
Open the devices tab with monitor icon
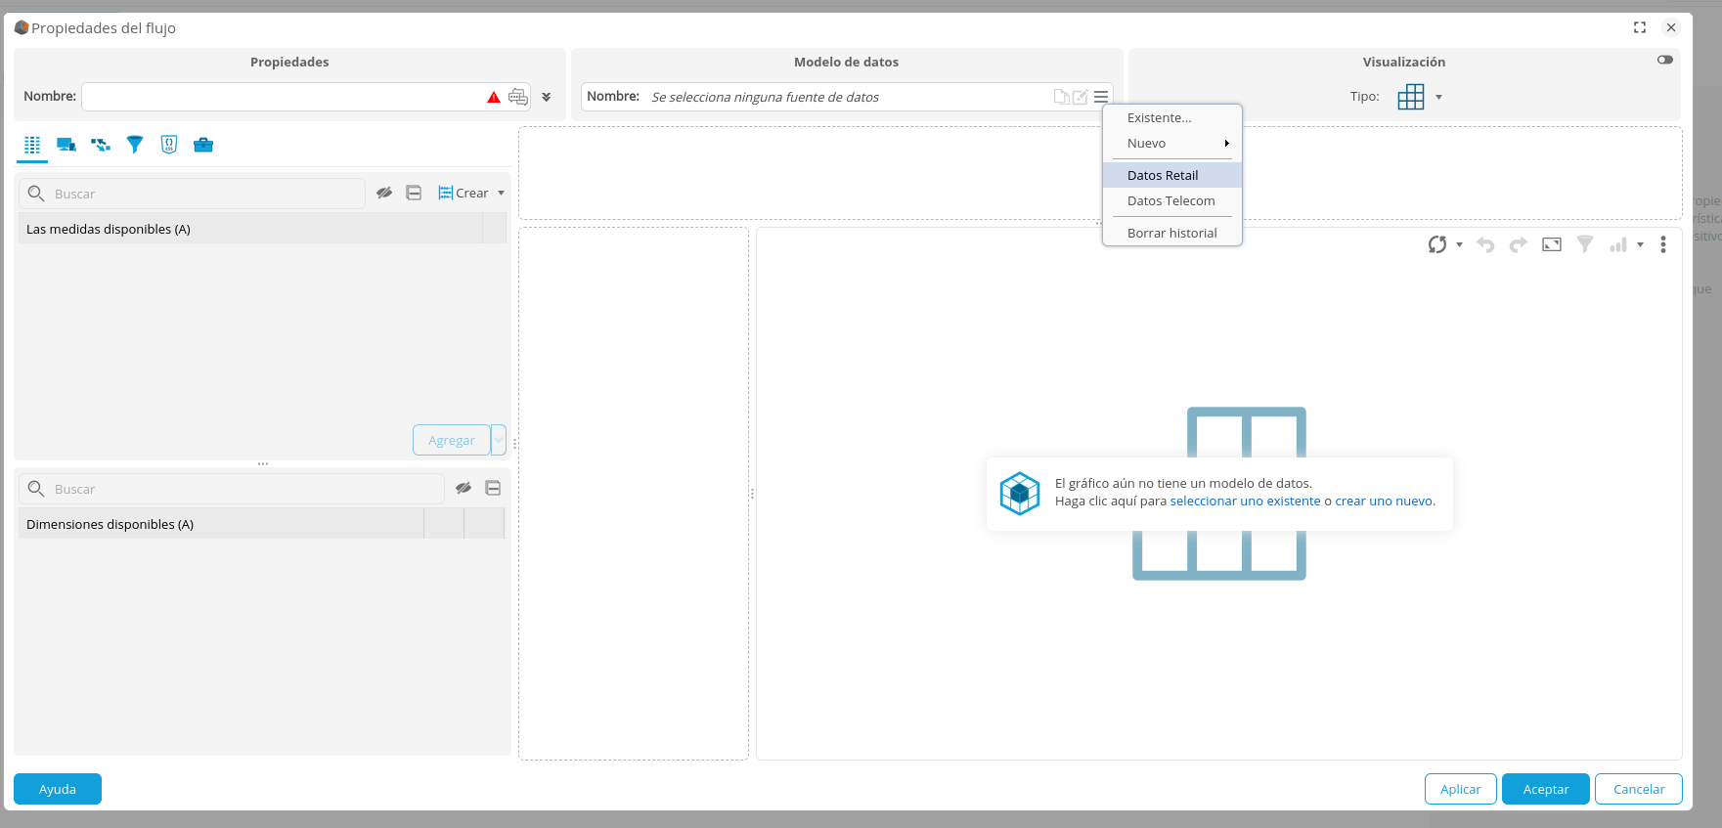tap(66, 145)
